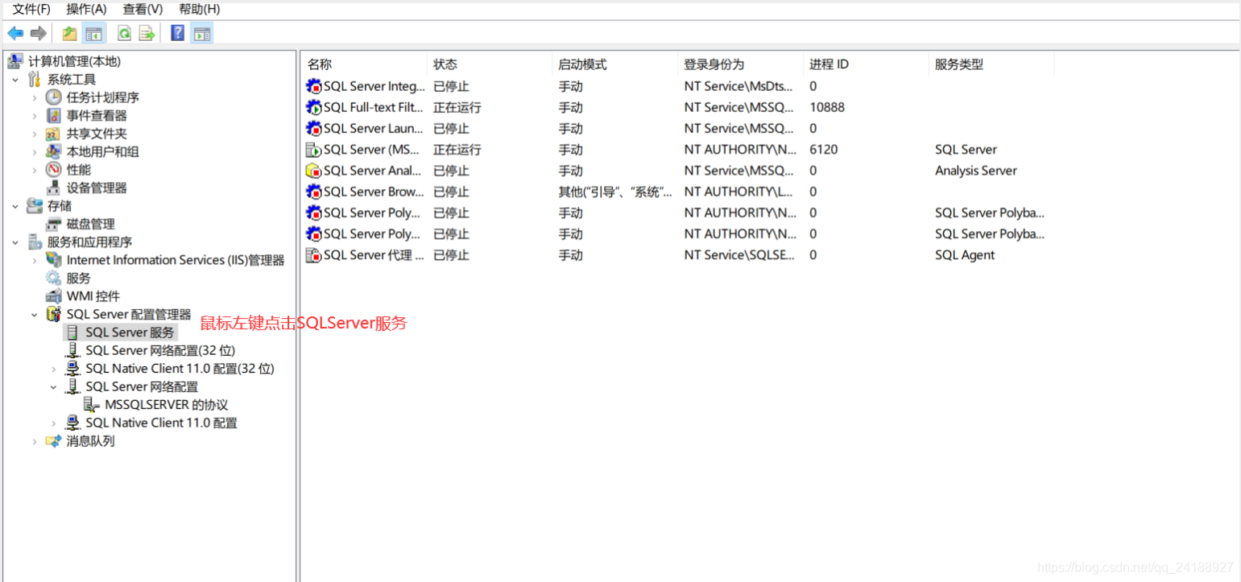The width and height of the screenshot is (1241, 582).
Task: Select MSSQLSERVER 的协议 tree item
Action: pyautogui.click(x=167, y=405)
